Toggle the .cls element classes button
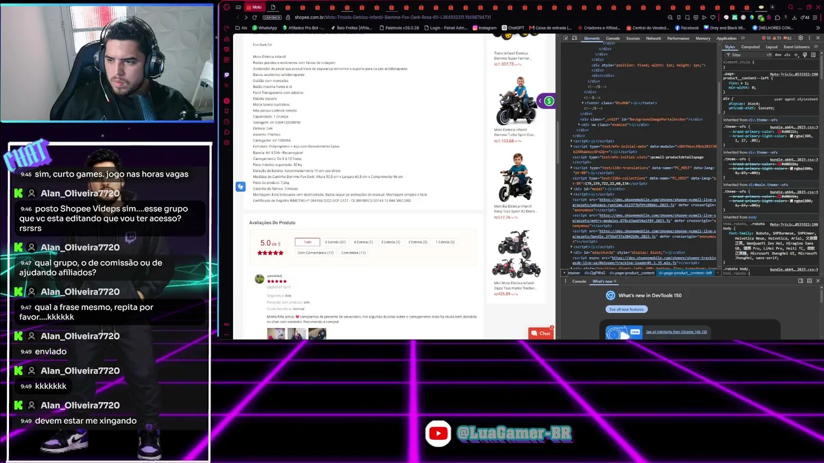This screenshot has width=824, height=463. tap(787, 55)
